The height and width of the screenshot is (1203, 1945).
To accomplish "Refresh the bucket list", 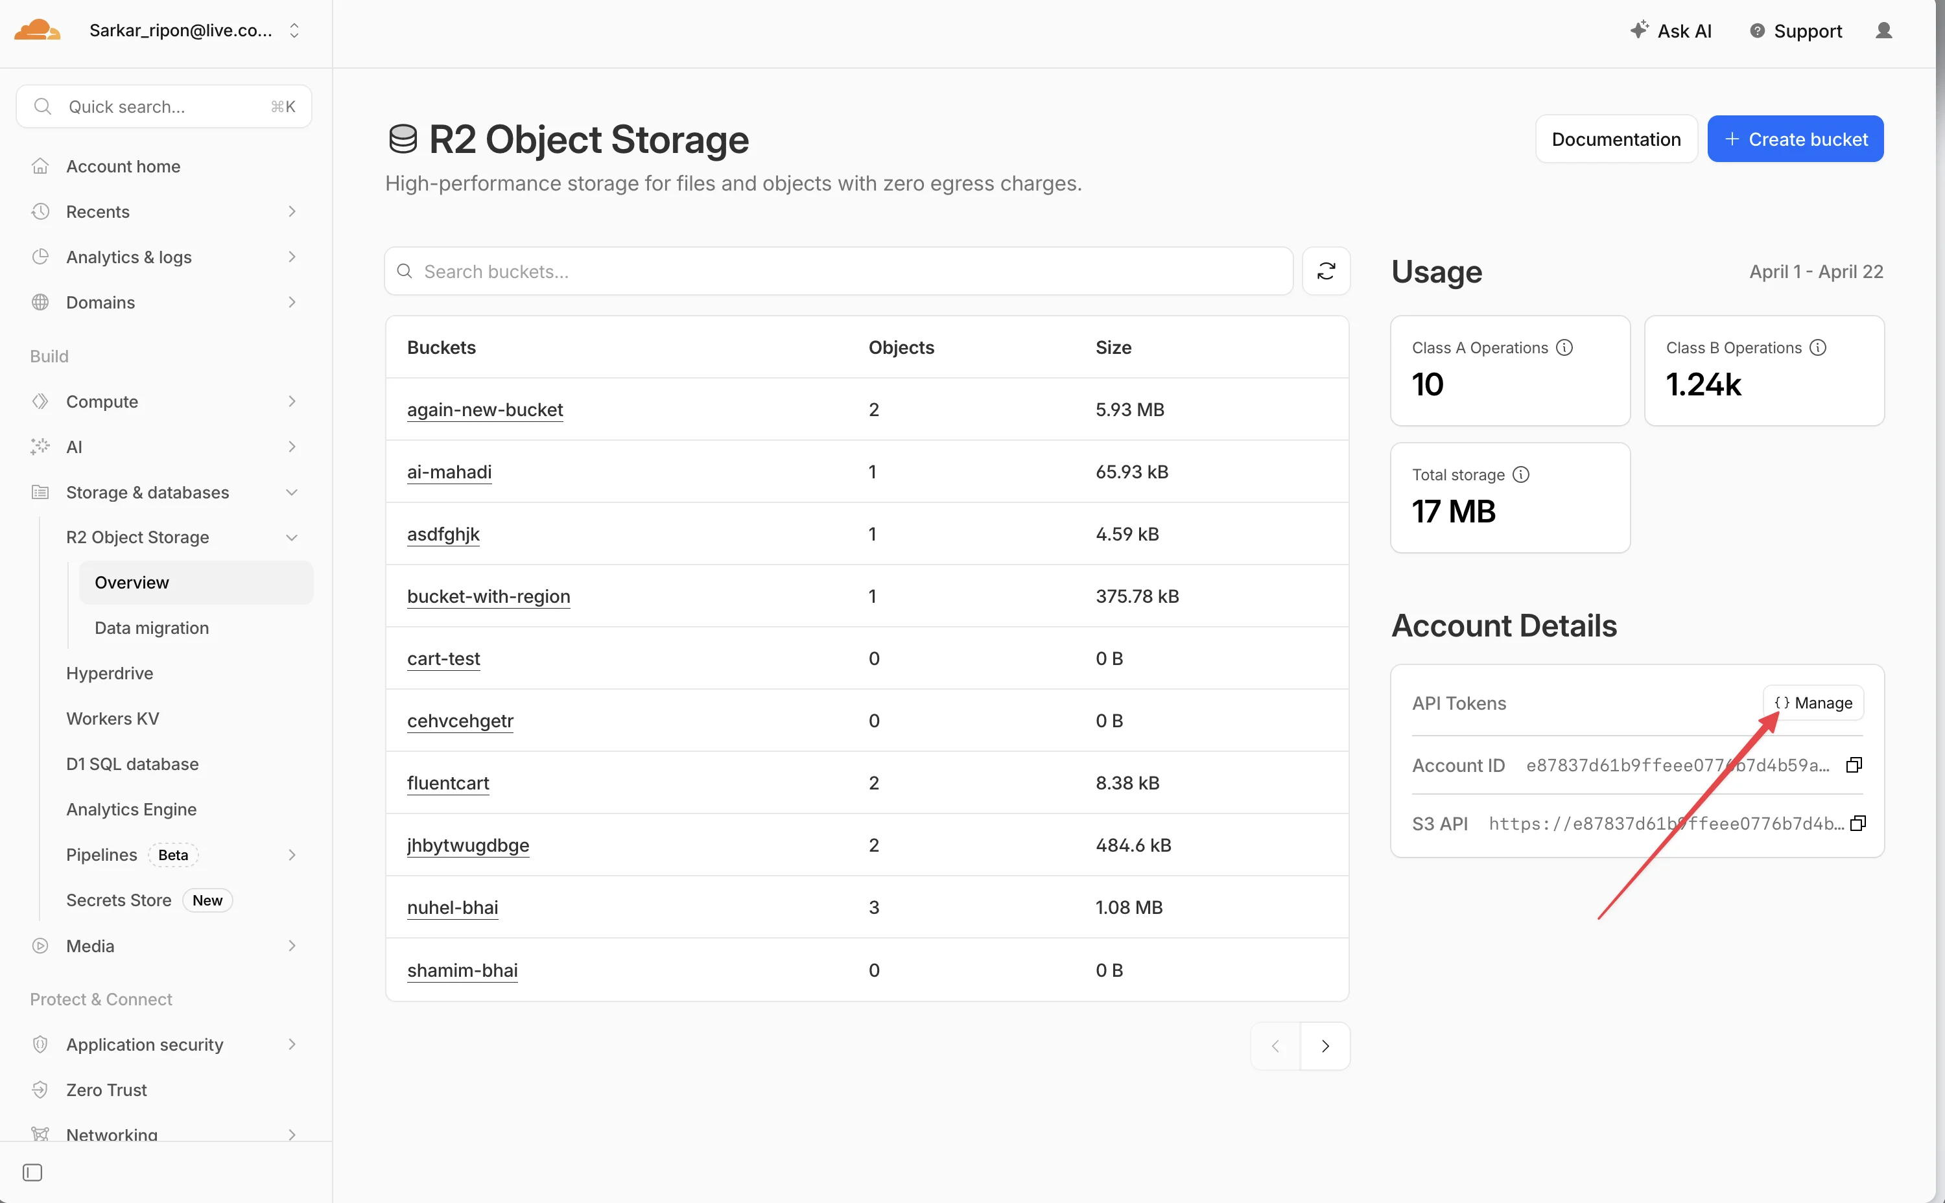I will 1325,272.
